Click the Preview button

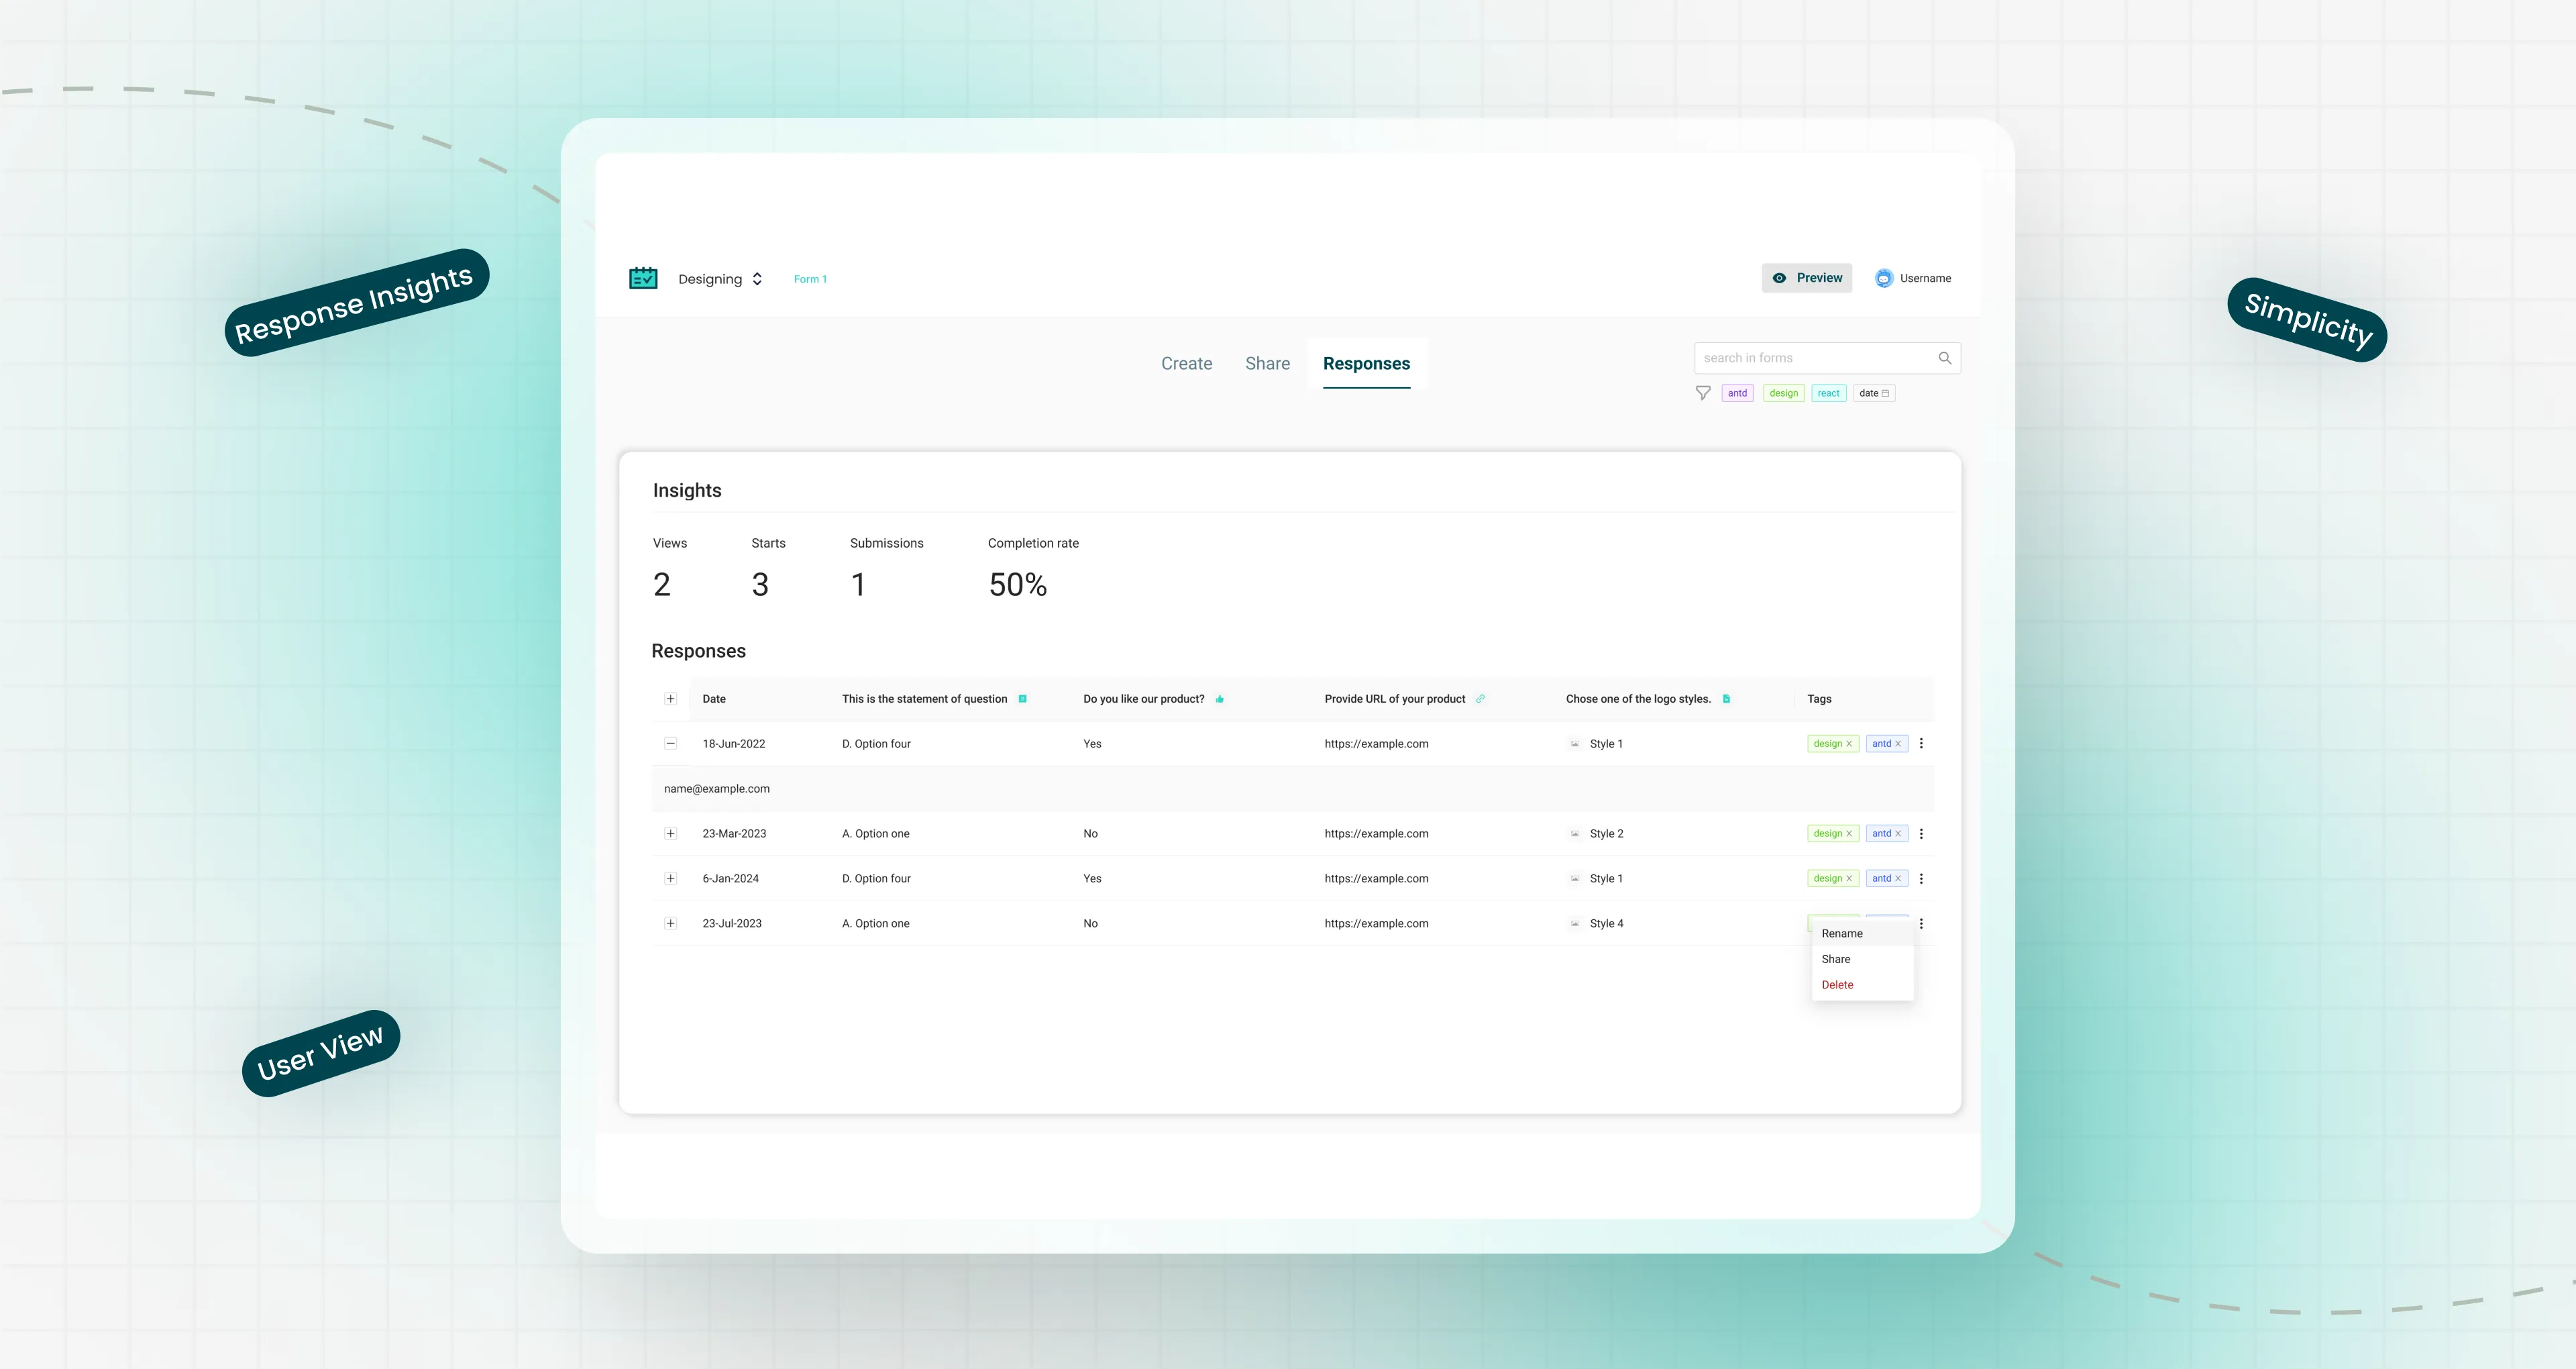(x=1807, y=277)
